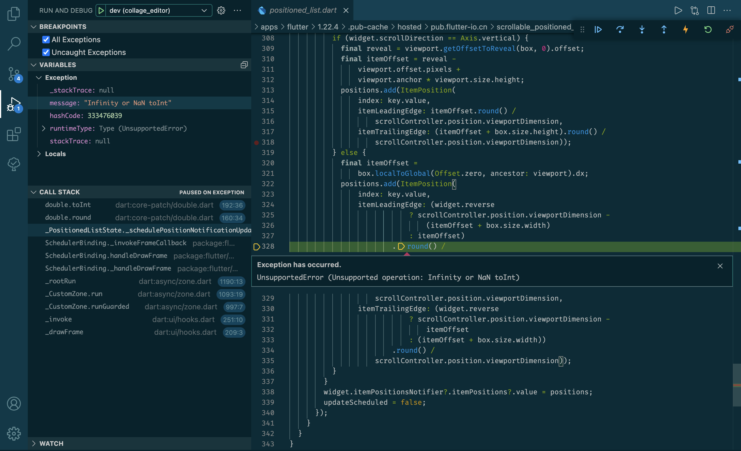Expand the Locals section

tap(39, 154)
